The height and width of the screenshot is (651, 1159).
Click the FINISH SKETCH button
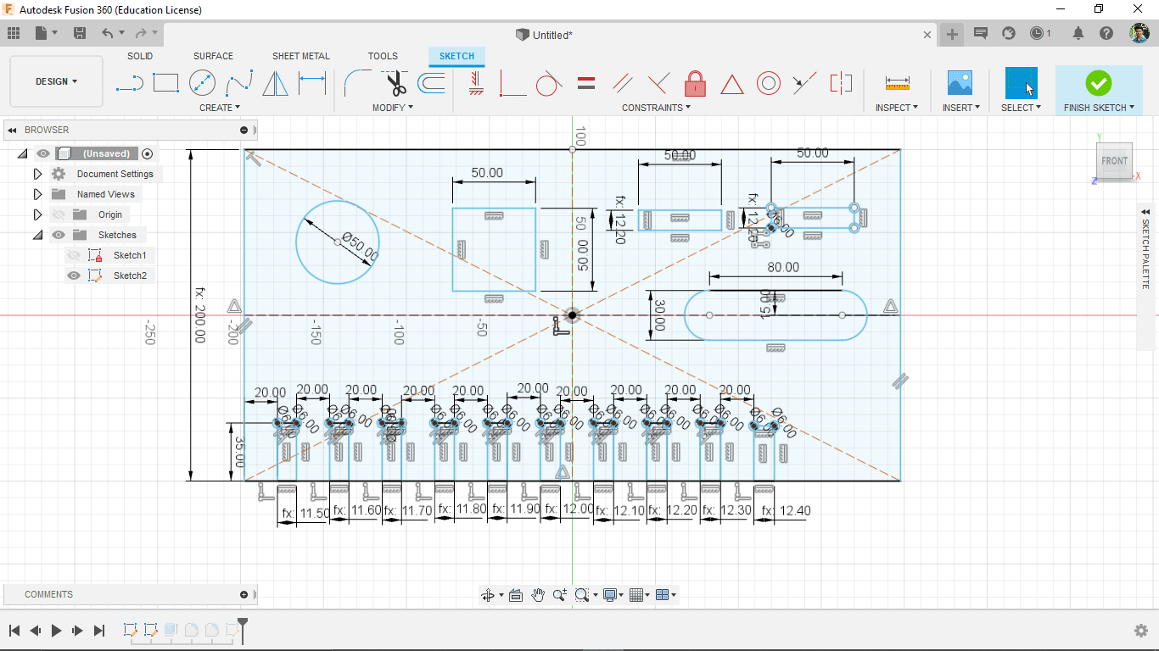click(1099, 90)
